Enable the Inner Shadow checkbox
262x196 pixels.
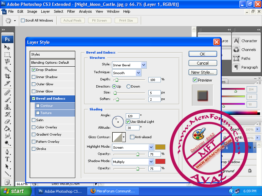coord(33,77)
